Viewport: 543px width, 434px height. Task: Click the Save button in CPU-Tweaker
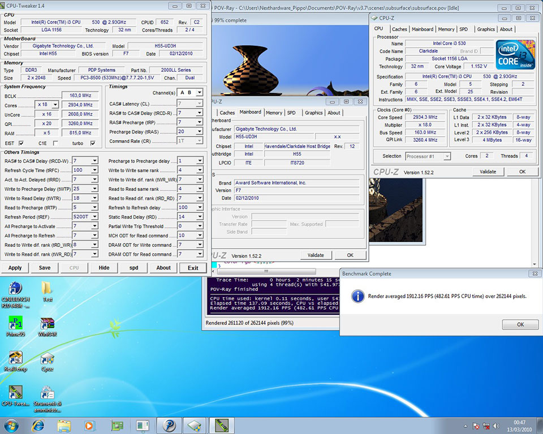45,268
